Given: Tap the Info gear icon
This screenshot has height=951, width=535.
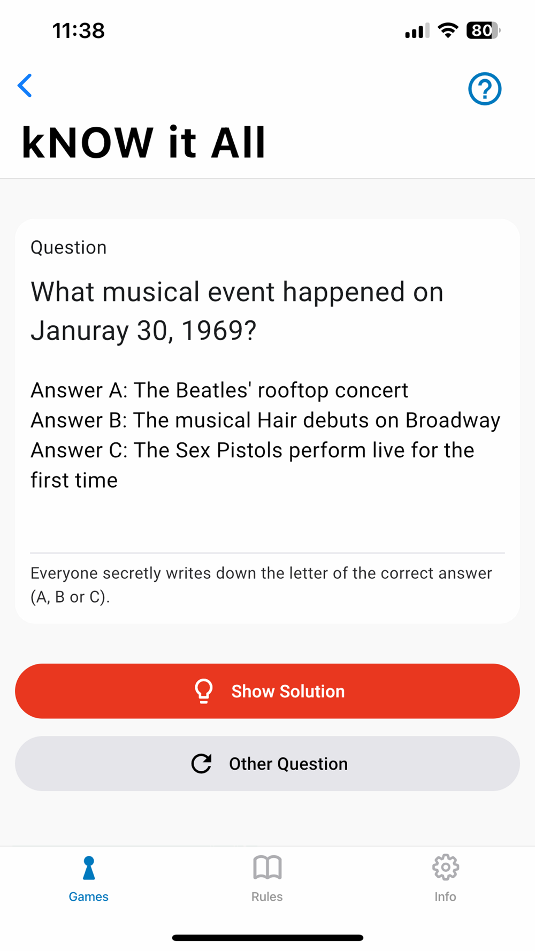Looking at the screenshot, I should coord(445,868).
